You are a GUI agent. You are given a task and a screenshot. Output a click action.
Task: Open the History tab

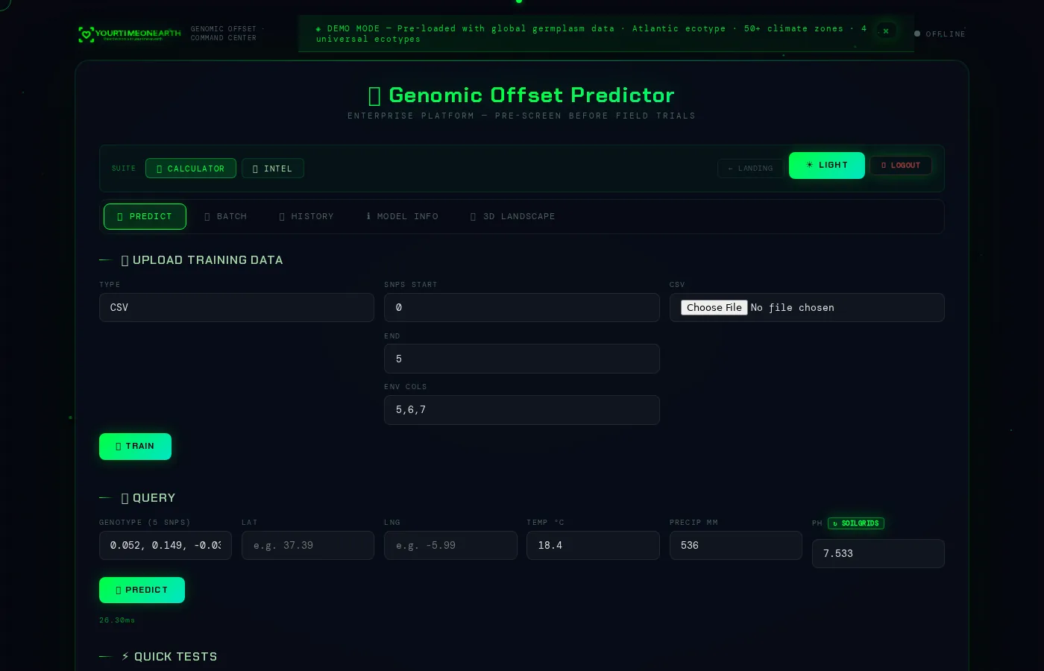[306, 217]
